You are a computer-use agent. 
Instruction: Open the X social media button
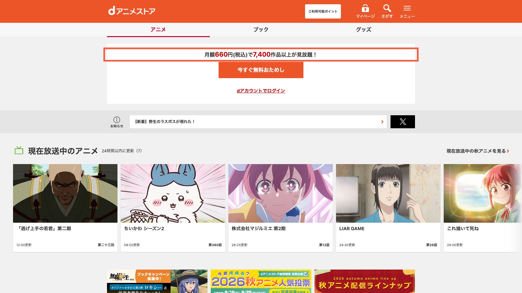point(403,122)
